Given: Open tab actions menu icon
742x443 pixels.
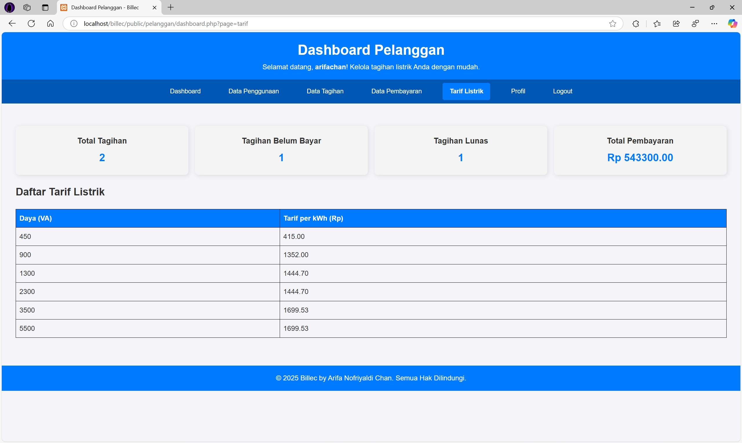Looking at the screenshot, I should [x=45, y=8].
